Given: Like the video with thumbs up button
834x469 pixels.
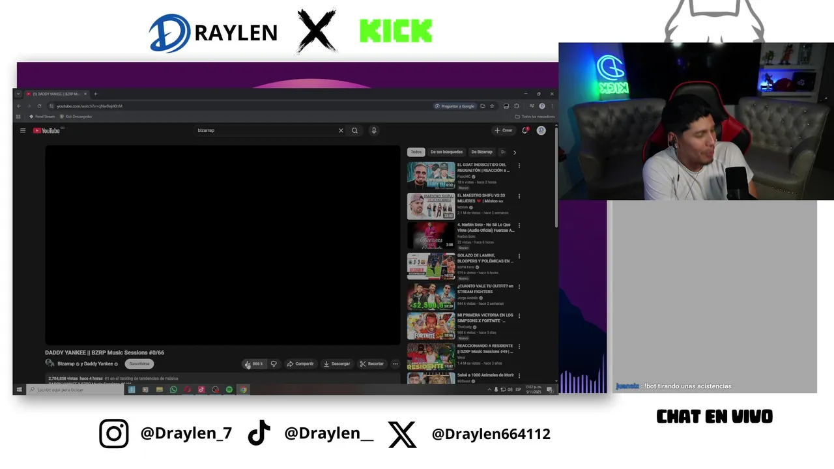Looking at the screenshot, I should coord(253,363).
